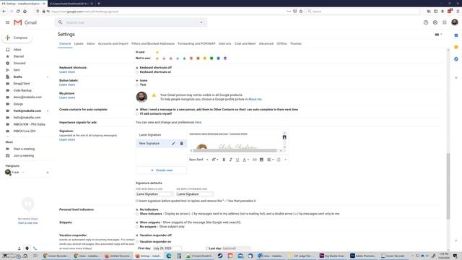
Task: Click the search magnifier icon in Gmail
Action: point(60,22)
